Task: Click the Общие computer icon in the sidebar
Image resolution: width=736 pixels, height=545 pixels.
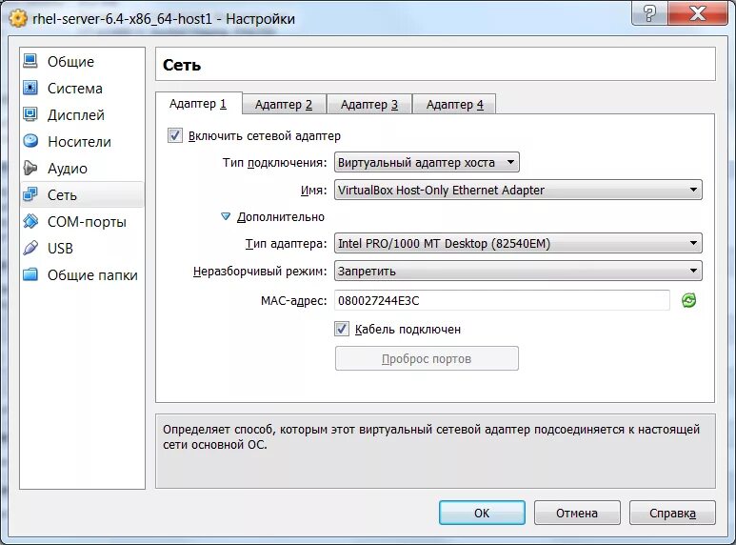Action: pyautogui.click(x=30, y=61)
